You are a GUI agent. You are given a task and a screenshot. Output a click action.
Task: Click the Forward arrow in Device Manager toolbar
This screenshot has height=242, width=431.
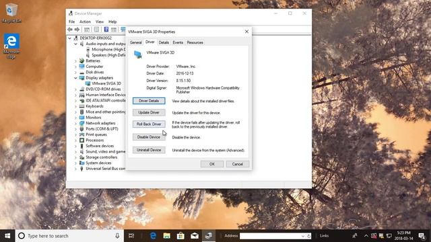coord(77,30)
